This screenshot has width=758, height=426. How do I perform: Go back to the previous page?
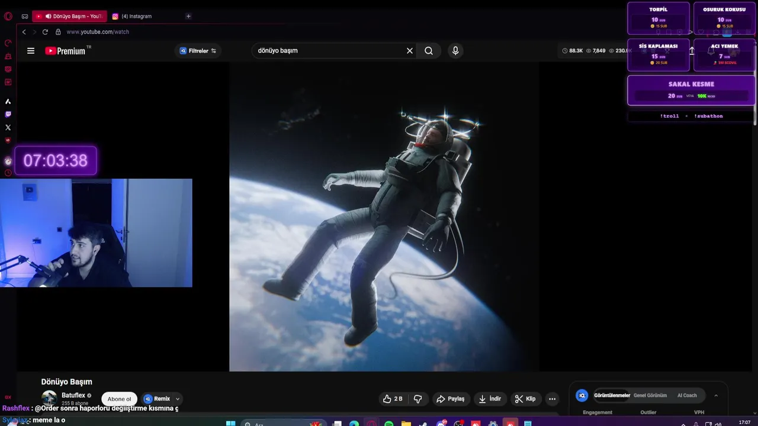click(x=24, y=32)
